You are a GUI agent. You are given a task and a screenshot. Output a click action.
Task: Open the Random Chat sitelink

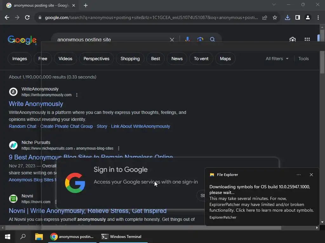23,126
